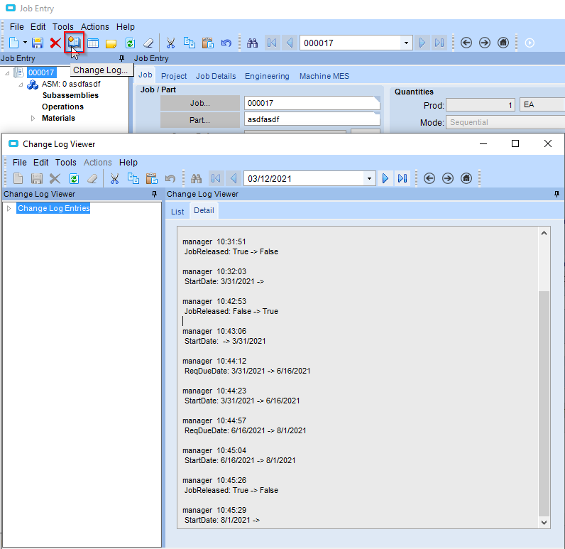
Task: Click Cut scissors icon in Job Entry toolbar
Action: point(170,43)
